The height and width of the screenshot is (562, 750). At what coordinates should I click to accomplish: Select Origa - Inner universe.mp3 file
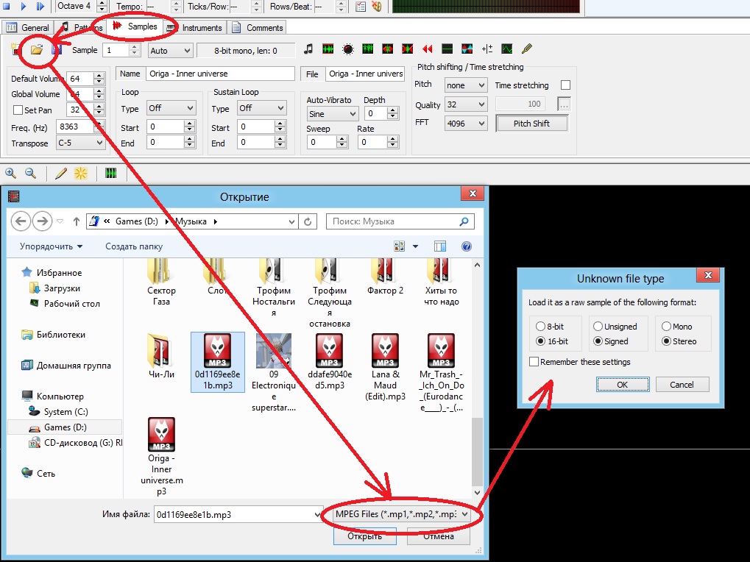click(x=161, y=456)
